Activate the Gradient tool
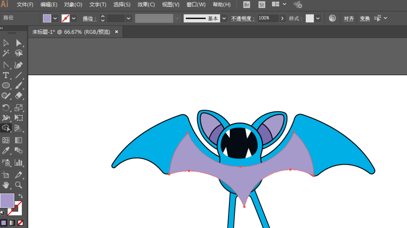 click(x=19, y=140)
